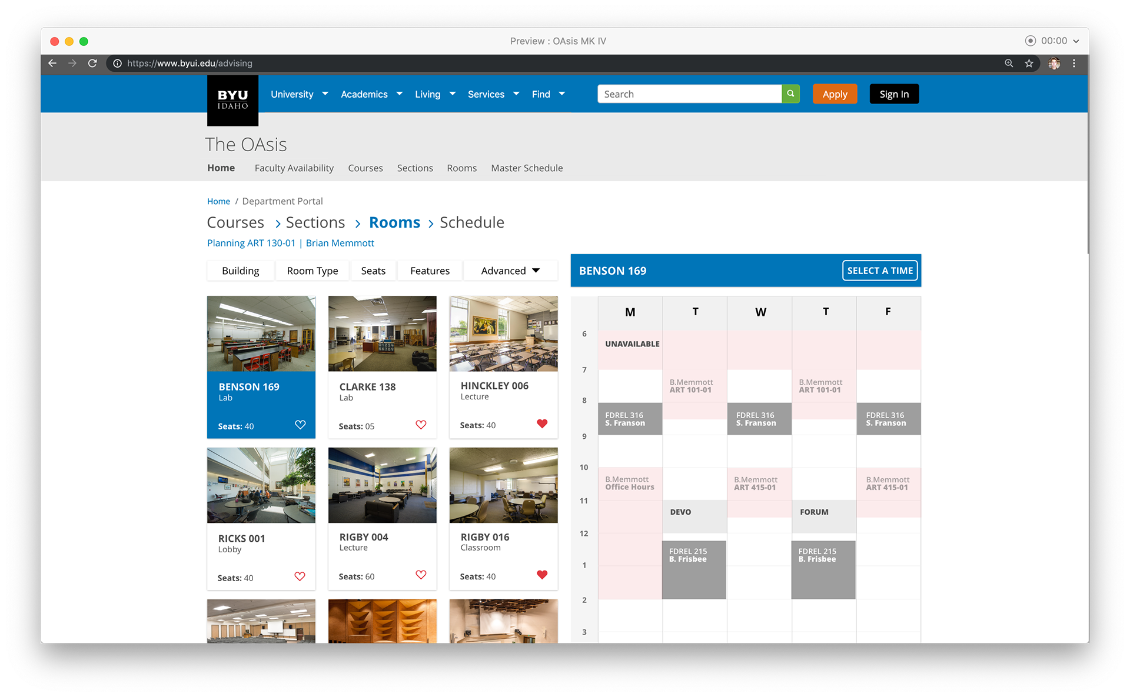Click Tuesday B.Memmott ART 101-01 block
Viewport: 1130px width, 697px height.
coord(694,394)
